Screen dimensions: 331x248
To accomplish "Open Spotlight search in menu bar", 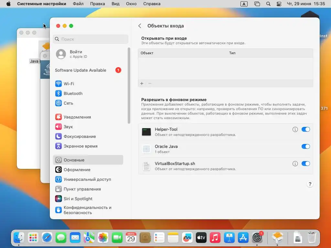I will pyautogui.click(x=268, y=4).
